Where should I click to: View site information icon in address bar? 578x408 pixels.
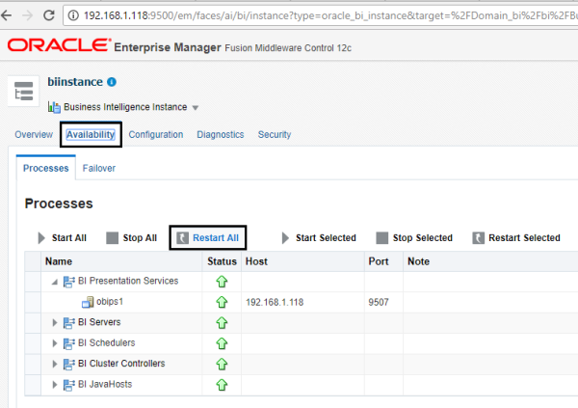[x=73, y=15]
